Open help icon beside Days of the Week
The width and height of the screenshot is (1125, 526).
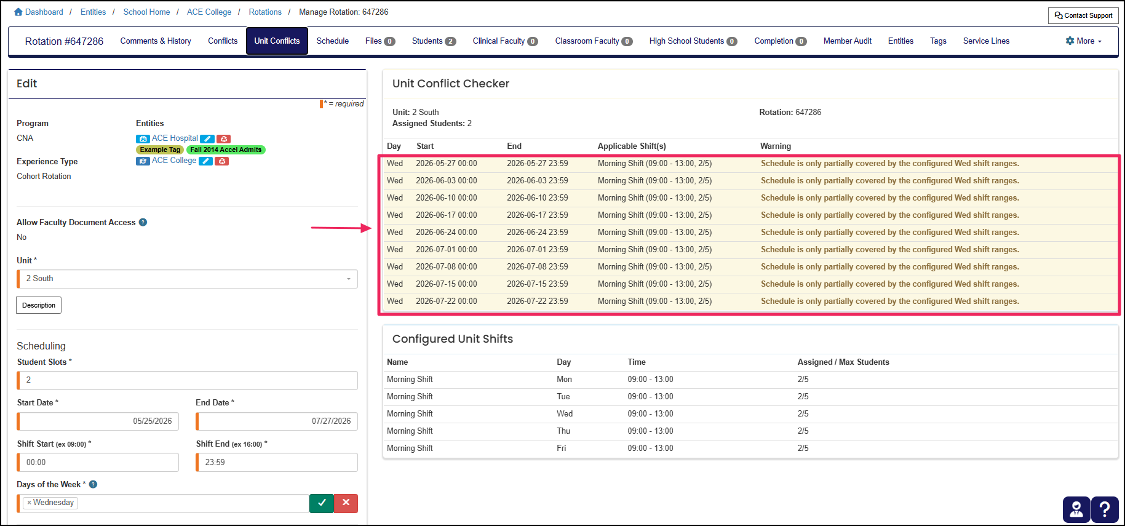tap(93, 485)
